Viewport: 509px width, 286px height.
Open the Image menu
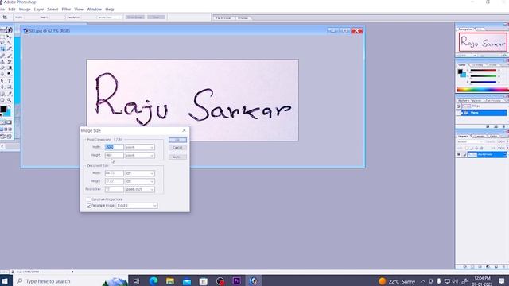click(25, 9)
